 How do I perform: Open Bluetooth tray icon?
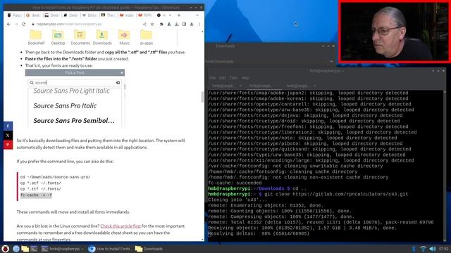coord(414,249)
